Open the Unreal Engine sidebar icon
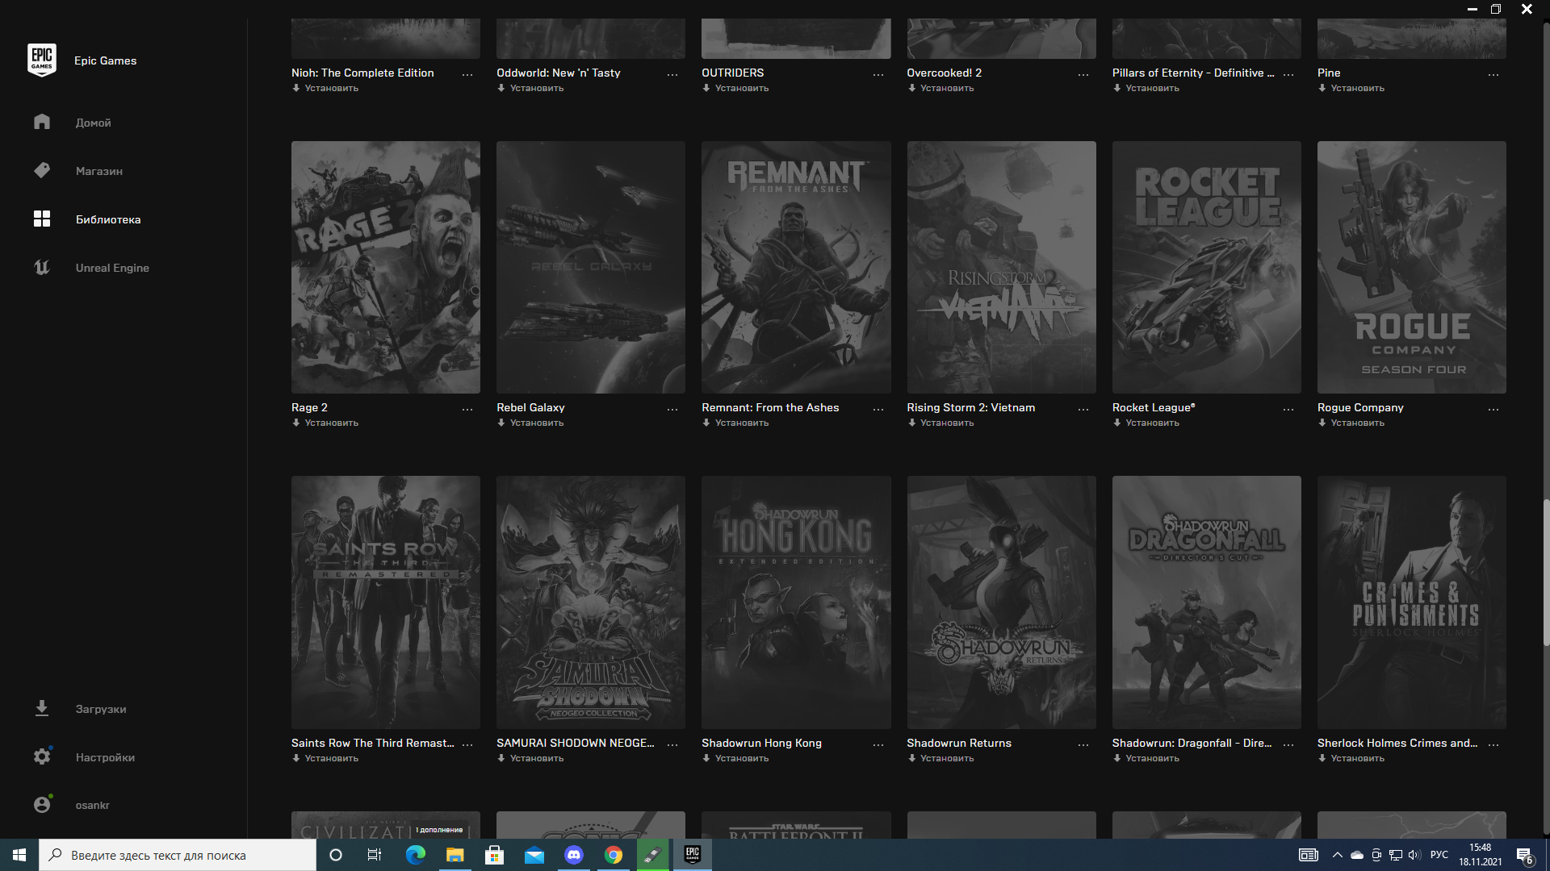The height and width of the screenshot is (871, 1550). 42,267
